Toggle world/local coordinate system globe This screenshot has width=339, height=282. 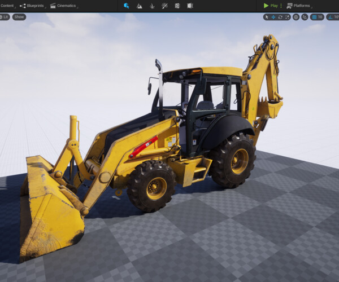coord(296,17)
